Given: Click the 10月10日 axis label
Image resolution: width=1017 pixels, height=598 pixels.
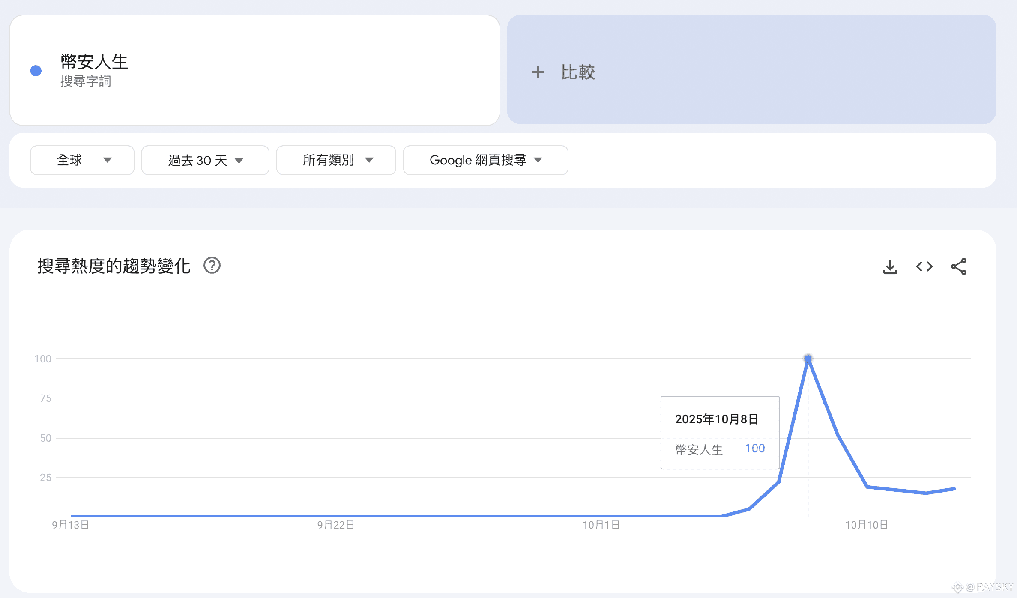Looking at the screenshot, I should click(x=866, y=525).
